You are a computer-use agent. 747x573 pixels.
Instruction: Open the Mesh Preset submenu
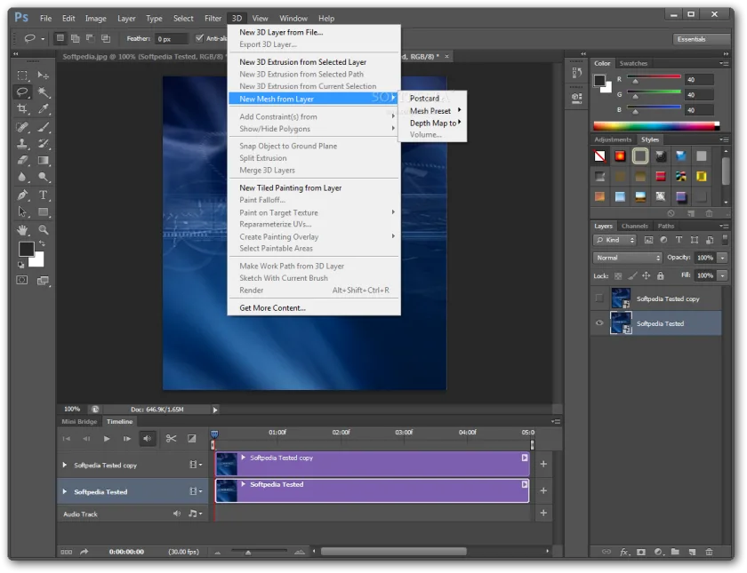point(432,110)
